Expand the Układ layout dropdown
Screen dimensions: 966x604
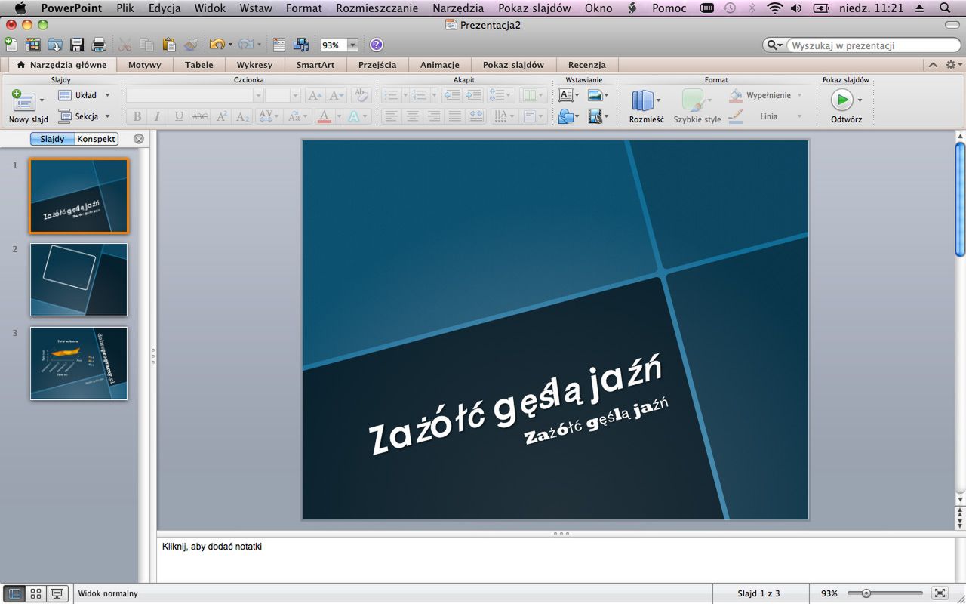click(x=107, y=95)
